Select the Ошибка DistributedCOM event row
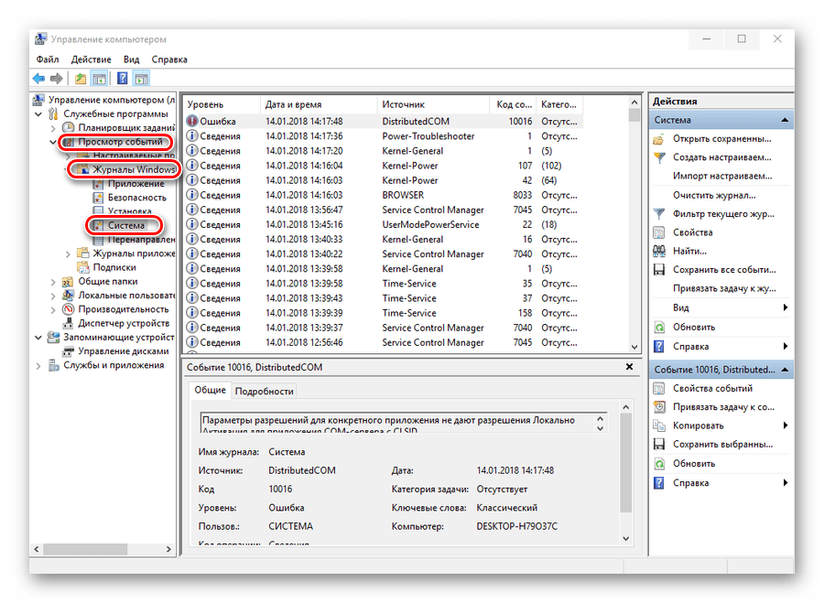This screenshot has height=603, width=824. [x=275, y=120]
